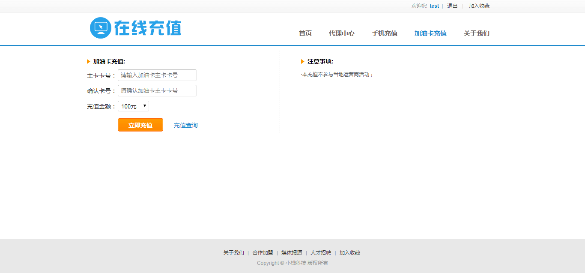Click the username link test
The width and height of the screenshot is (585, 273).
pos(434,6)
